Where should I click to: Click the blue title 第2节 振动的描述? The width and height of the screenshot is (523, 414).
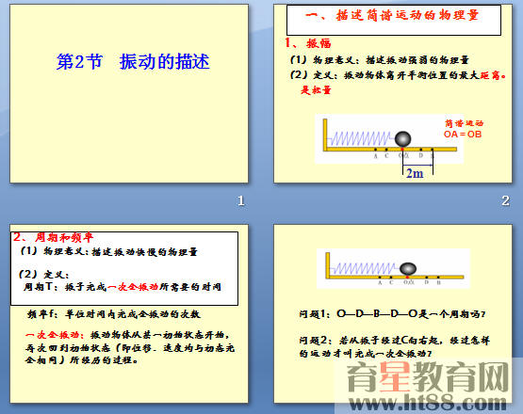(133, 62)
